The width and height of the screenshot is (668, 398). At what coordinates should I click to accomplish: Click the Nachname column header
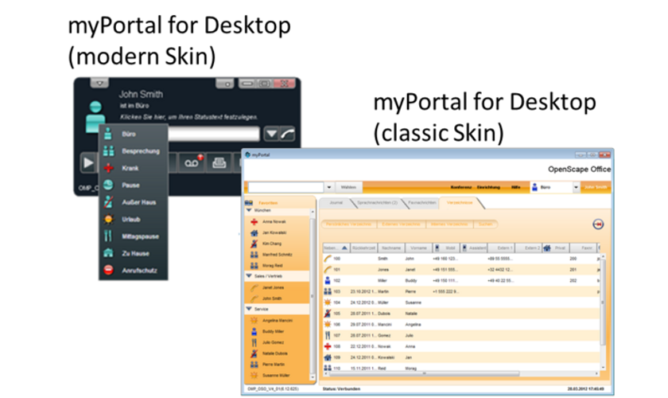391,248
